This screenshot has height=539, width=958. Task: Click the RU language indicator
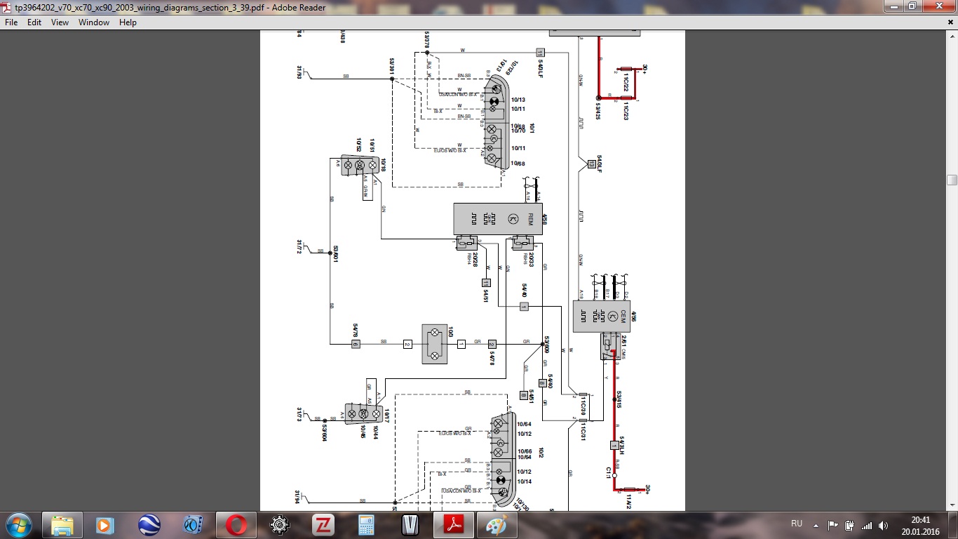[797, 524]
